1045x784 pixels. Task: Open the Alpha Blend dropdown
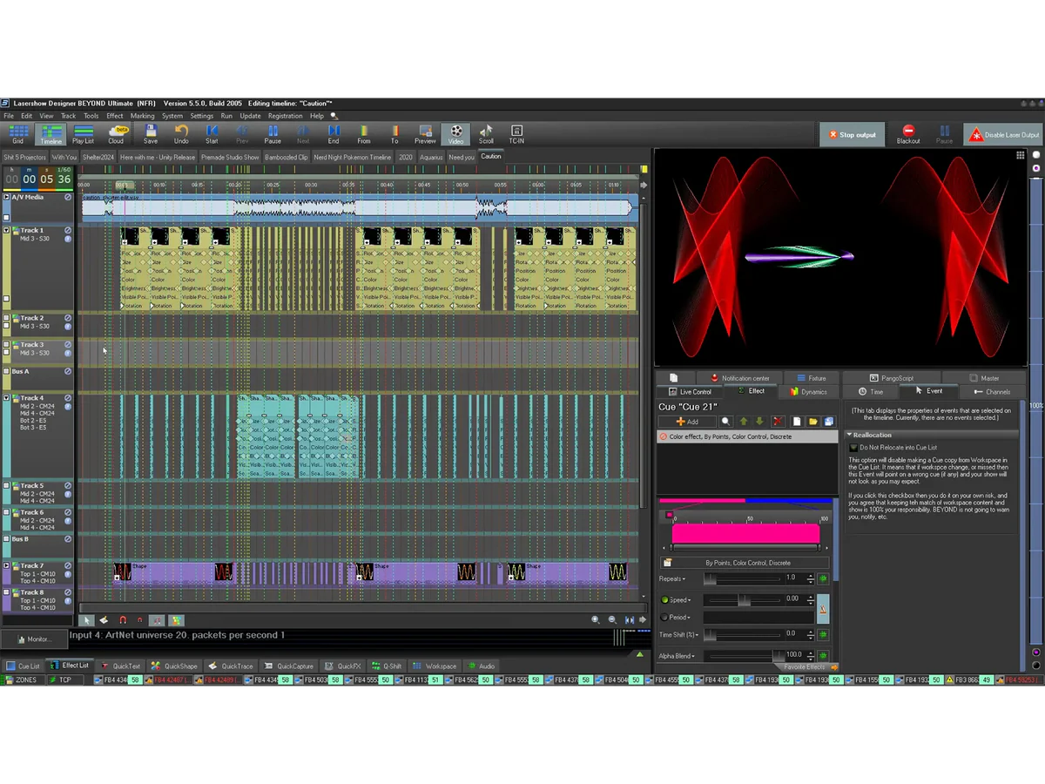[677, 656]
